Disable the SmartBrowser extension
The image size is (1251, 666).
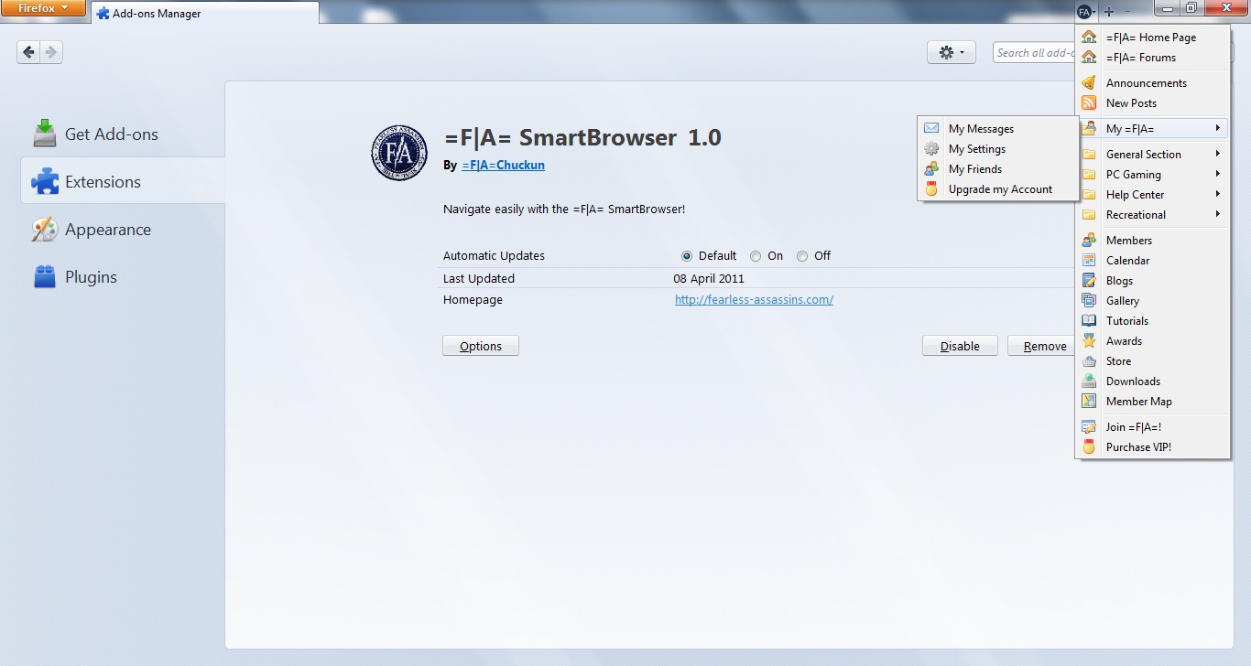960,346
